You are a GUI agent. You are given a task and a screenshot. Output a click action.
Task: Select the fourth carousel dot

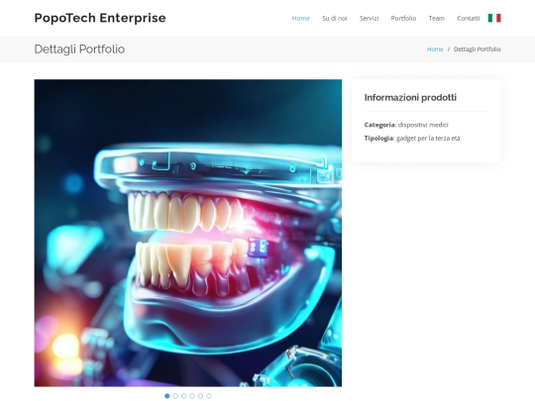[x=192, y=396]
